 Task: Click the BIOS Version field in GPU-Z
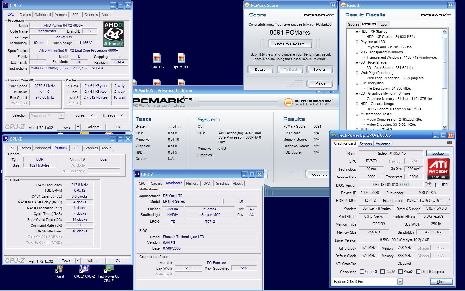pyautogui.click(x=391, y=185)
